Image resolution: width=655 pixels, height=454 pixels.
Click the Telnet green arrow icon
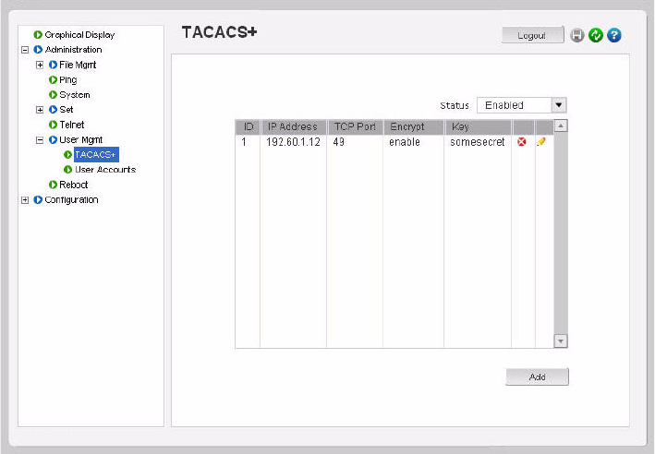(x=53, y=125)
